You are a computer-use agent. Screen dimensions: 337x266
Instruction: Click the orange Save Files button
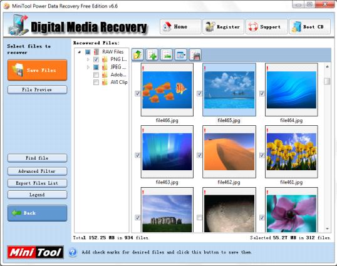(x=37, y=70)
